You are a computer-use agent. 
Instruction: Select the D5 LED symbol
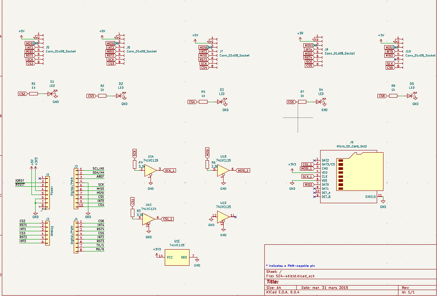(410, 96)
